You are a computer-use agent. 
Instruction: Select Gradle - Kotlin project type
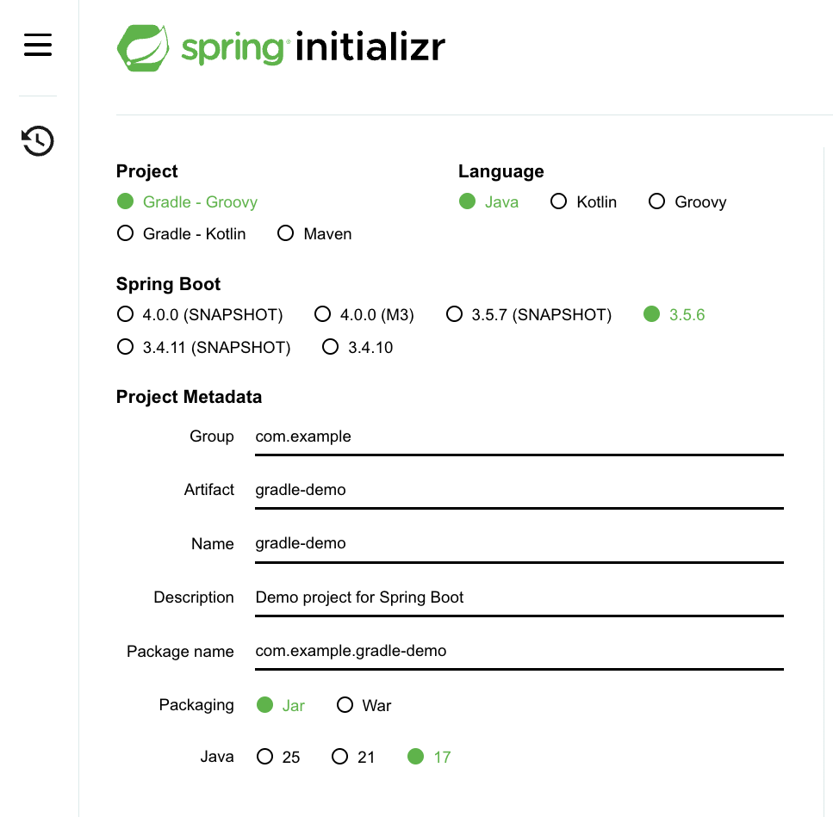181,233
